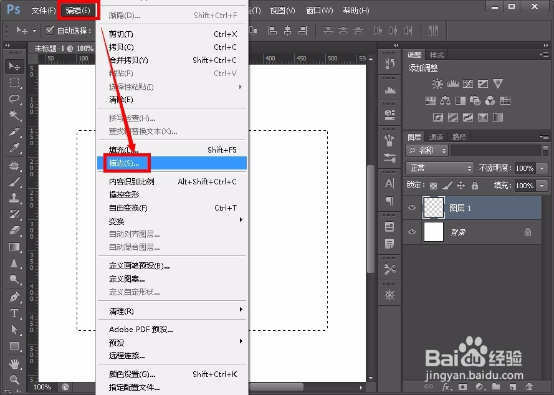Switch to the 样式 tab

tap(436, 55)
